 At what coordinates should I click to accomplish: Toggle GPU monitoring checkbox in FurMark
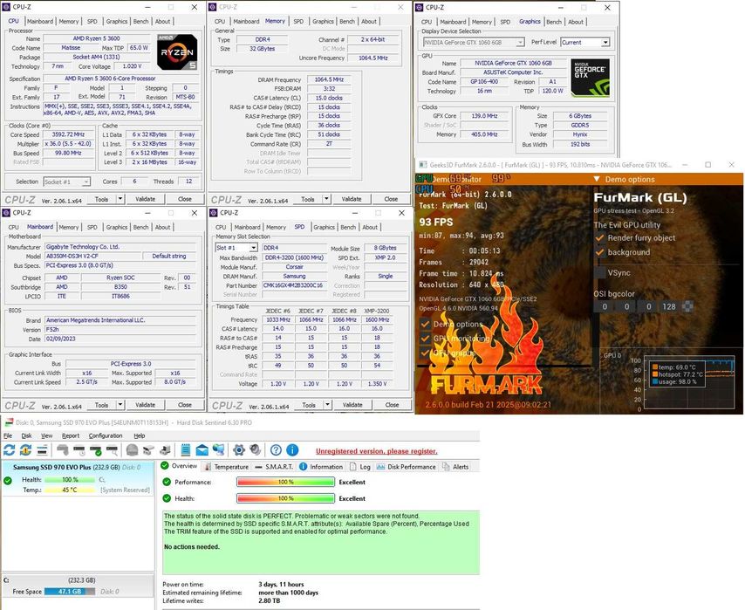coord(425,339)
